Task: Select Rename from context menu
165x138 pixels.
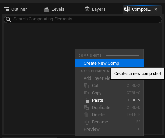Action: pyautogui.click(x=109, y=122)
